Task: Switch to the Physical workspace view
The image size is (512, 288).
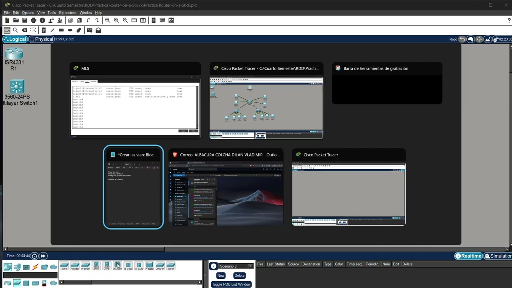Action: [42, 39]
